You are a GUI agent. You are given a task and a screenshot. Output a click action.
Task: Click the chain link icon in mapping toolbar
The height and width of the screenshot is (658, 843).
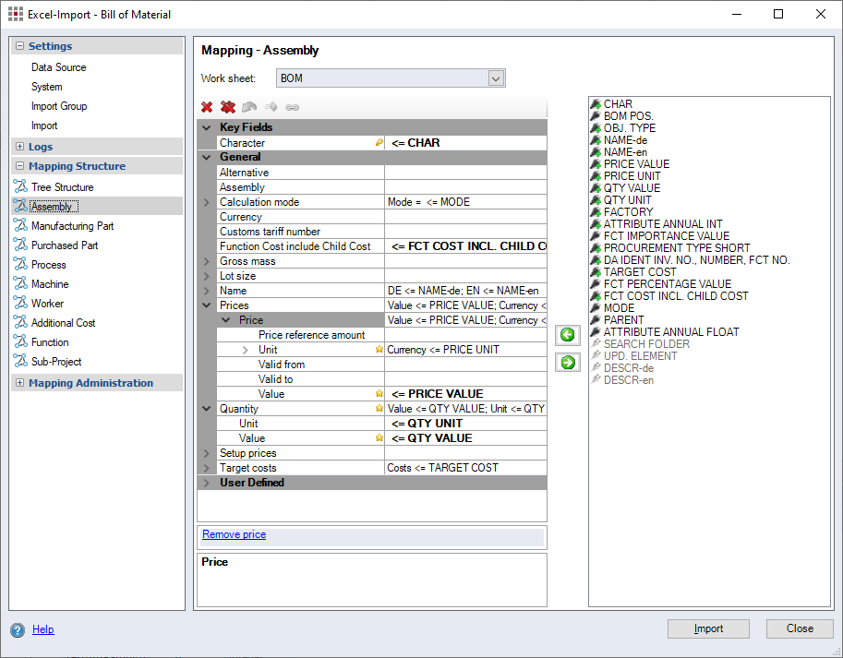point(292,108)
